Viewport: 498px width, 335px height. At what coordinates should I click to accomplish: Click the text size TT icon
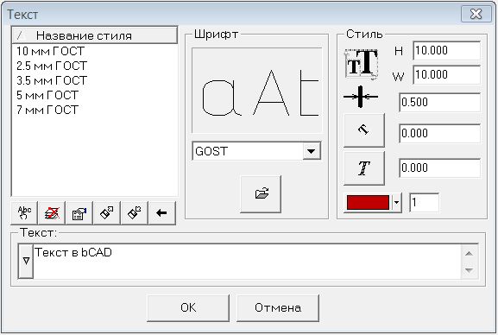[x=362, y=64]
